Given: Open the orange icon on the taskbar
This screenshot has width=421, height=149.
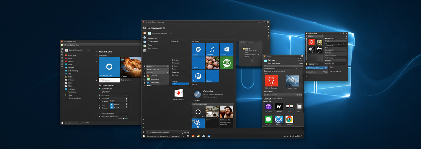Looking at the screenshot, I should pyautogui.click(x=193, y=136).
